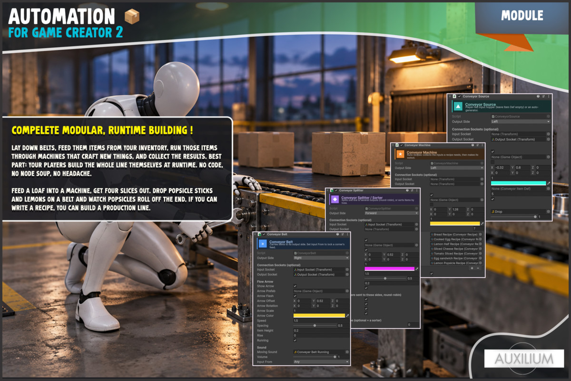This screenshot has height=381, width=571.
Task: Click eyedropper next to cyan color in Source
Action: pos(549,183)
